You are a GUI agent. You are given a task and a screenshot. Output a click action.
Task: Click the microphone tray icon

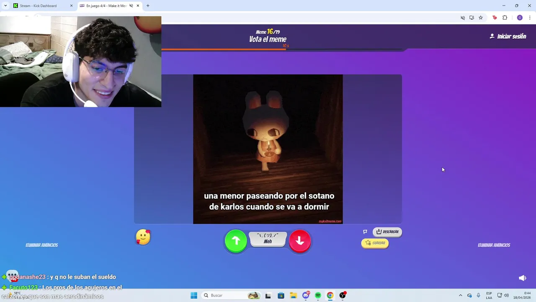pos(478,295)
